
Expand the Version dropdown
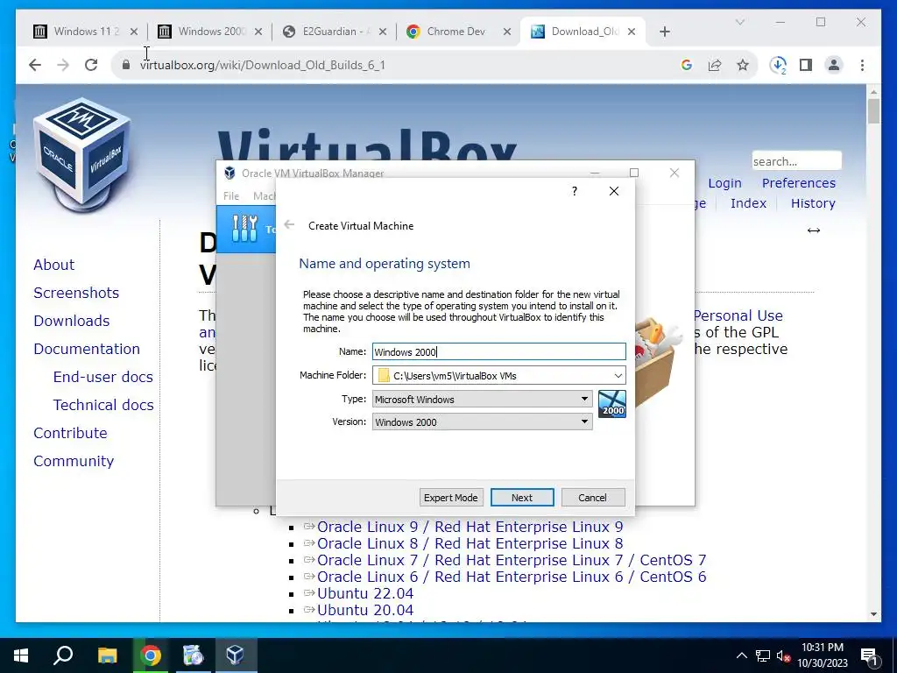point(483,422)
